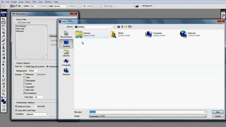Screen dimensions: 226x127
Task: Open the Filter menu
Action: pyautogui.click(x=34, y=2)
